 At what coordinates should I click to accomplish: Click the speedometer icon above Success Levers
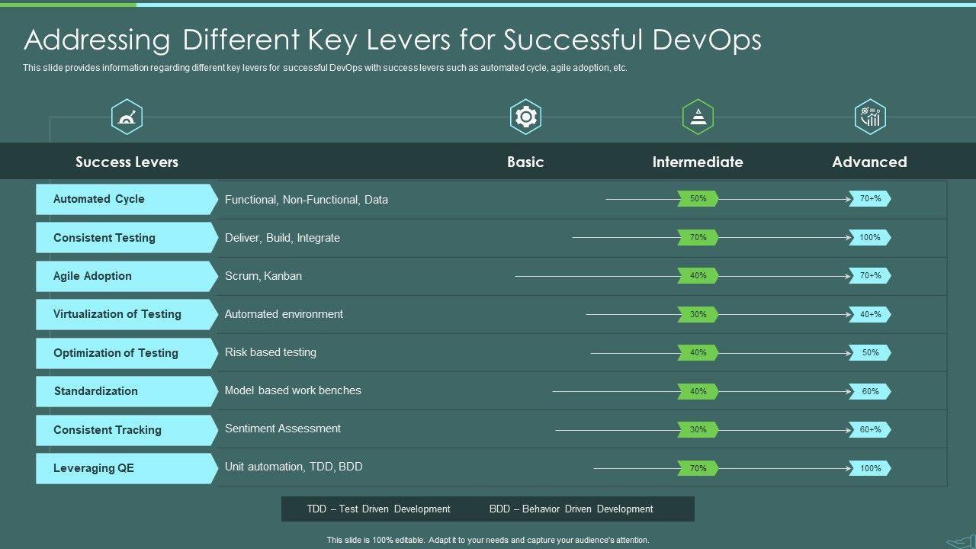pyautogui.click(x=127, y=117)
